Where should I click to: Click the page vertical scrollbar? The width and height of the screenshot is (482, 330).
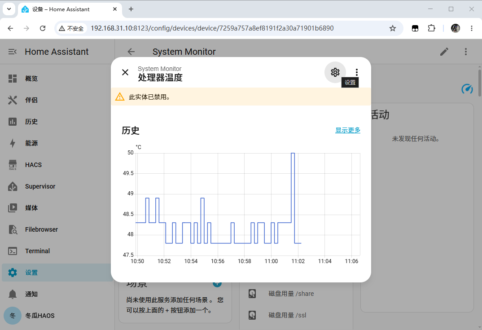(x=480, y=83)
